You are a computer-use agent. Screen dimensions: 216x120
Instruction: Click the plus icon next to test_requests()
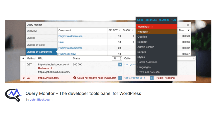[152, 78]
